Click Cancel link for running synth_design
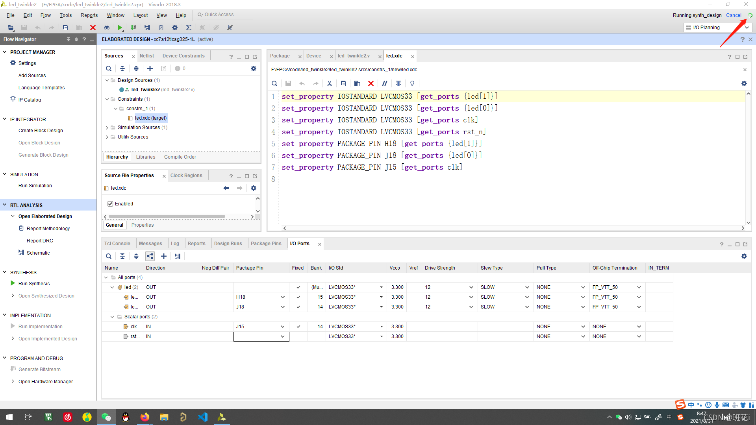 click(733, 15)
